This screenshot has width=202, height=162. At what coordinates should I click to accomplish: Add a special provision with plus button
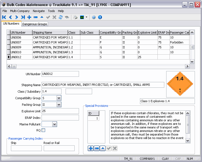coord(90,148)
